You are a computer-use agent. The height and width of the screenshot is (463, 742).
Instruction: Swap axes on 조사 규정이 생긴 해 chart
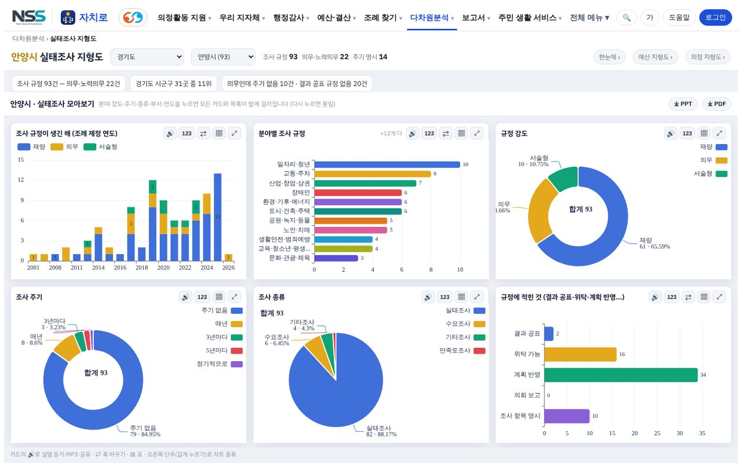point(203,134)
